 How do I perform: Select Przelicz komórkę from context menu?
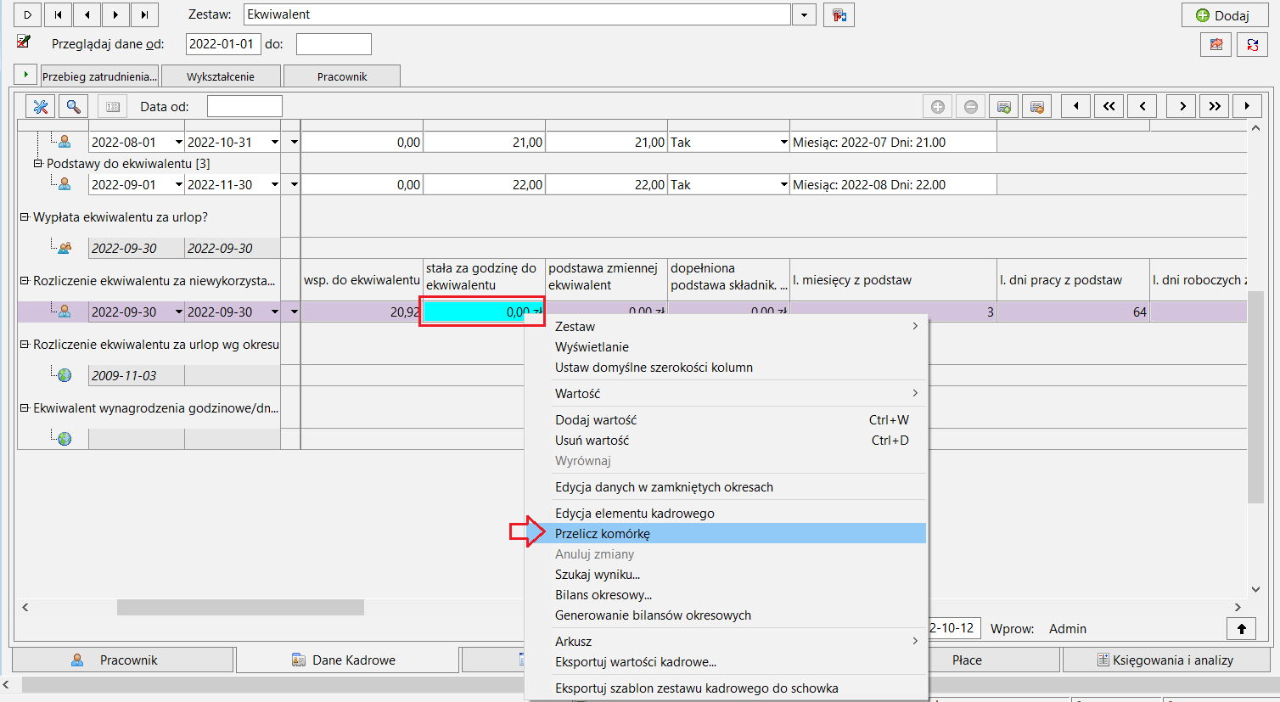[x=603, y=533]
